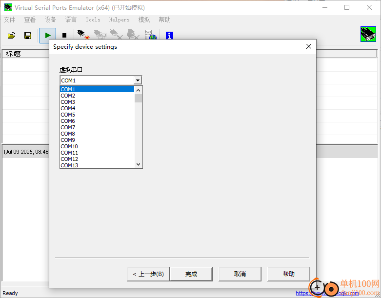Click the 帮助 button in dialog
This screenshot has height=298, width=381.
click(289, 274)
